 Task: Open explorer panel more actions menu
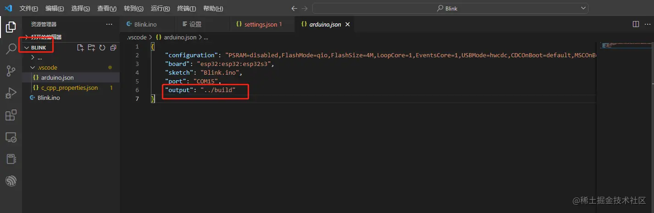109,24
